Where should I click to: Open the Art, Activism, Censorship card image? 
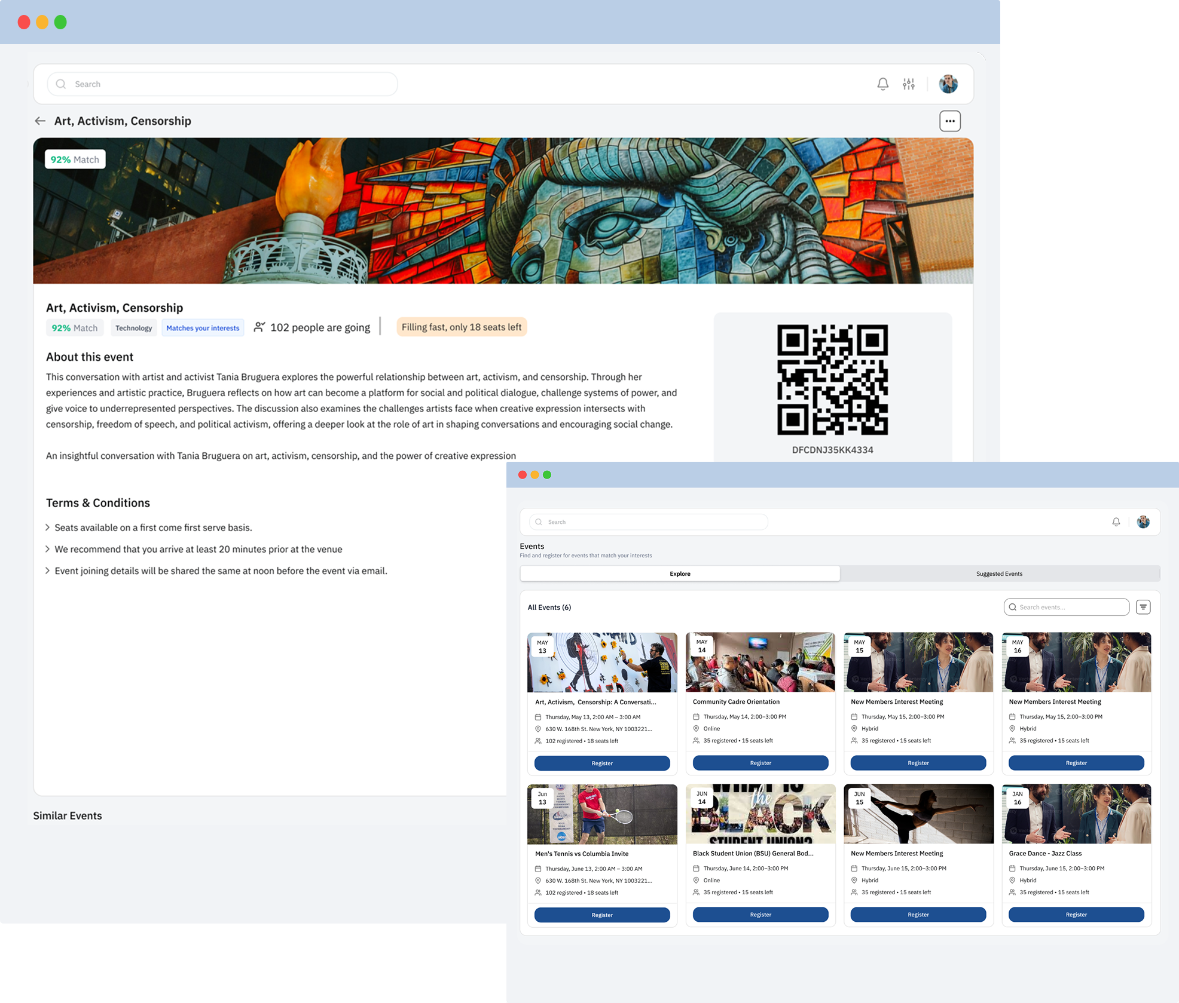[x=602, y=662]
